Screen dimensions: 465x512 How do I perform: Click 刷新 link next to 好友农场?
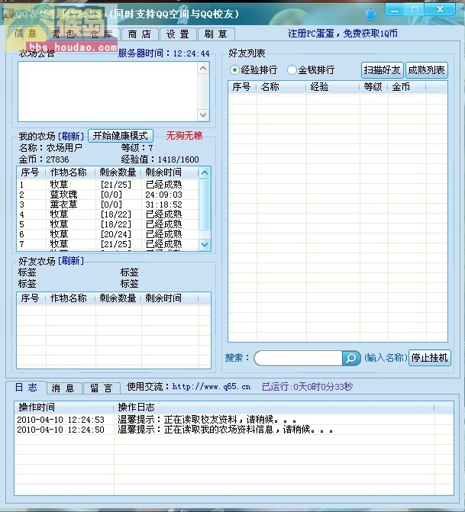tap(71, 260)
